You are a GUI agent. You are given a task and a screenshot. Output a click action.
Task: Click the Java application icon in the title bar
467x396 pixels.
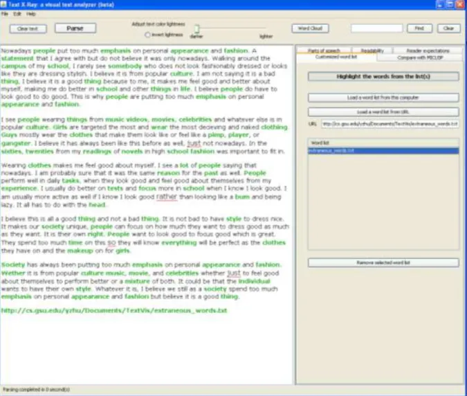coord(3,4)
